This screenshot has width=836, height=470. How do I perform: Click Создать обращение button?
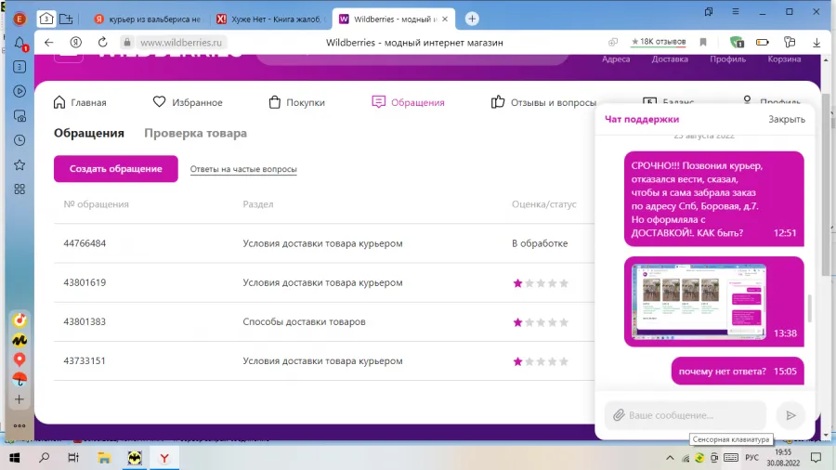click(116, 168)
